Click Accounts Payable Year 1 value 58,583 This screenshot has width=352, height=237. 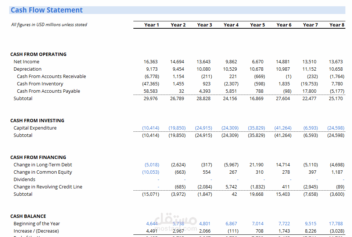[x=151, y=91]
